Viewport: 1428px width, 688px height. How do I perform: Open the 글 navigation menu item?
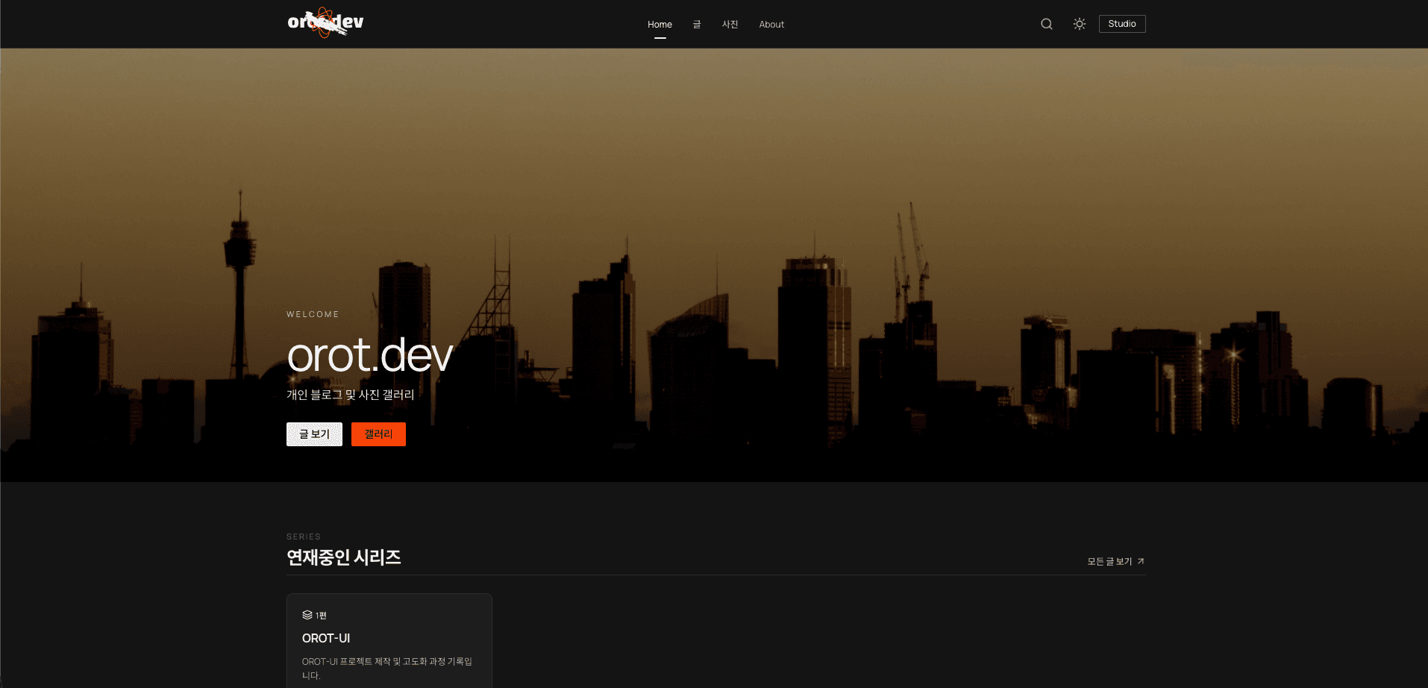(697, 25)
